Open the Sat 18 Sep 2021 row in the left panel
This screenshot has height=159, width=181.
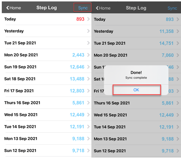pyautogui.click(x=47, y=79)
